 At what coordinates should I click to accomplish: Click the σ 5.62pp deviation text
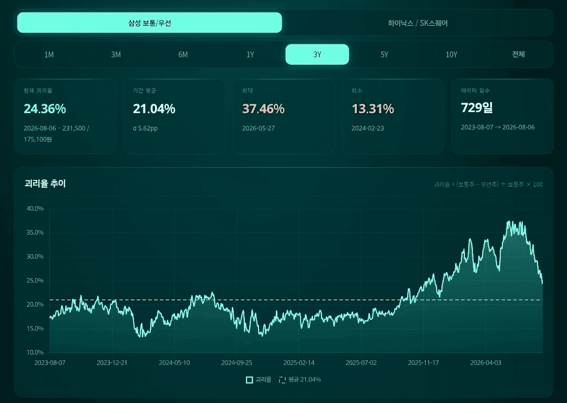pyautogui.click(x=146, y=128)
